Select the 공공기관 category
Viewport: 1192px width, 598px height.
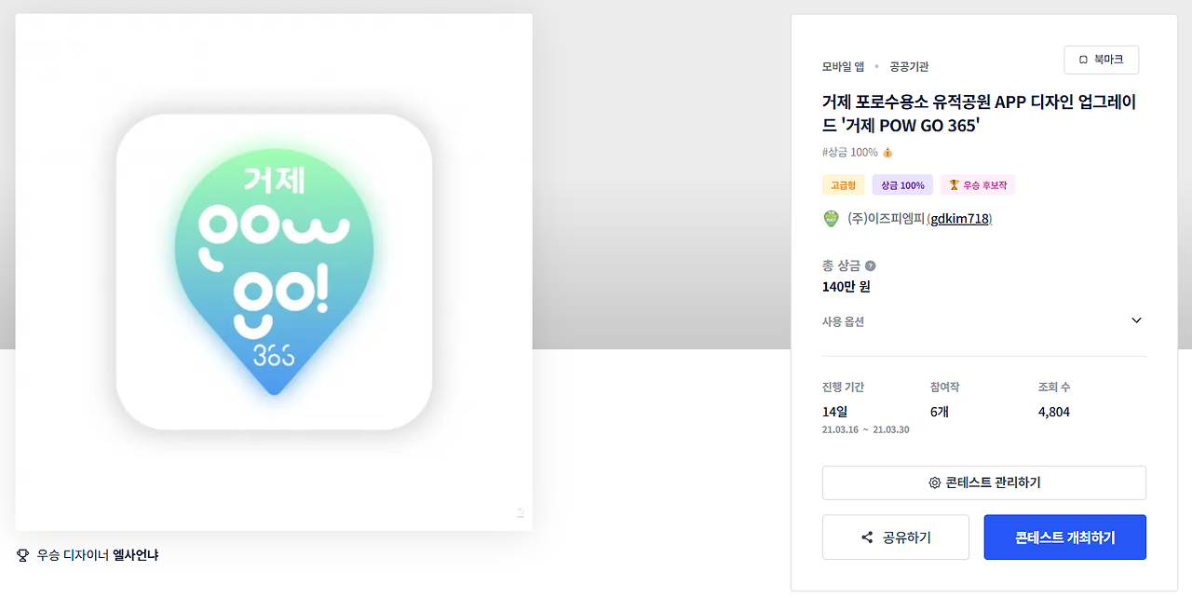coord(909,66)
